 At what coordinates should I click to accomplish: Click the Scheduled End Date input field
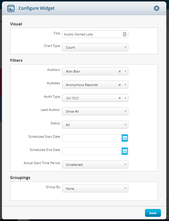pos(92,151)
